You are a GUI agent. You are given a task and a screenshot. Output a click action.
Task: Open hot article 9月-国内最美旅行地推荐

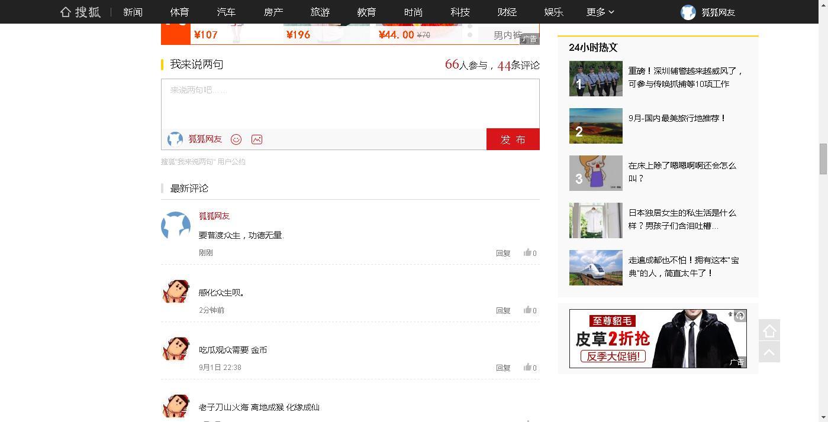click(x=677, y=118)
